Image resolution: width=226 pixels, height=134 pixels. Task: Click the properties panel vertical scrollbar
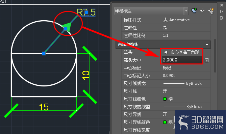tap(215, 56)
